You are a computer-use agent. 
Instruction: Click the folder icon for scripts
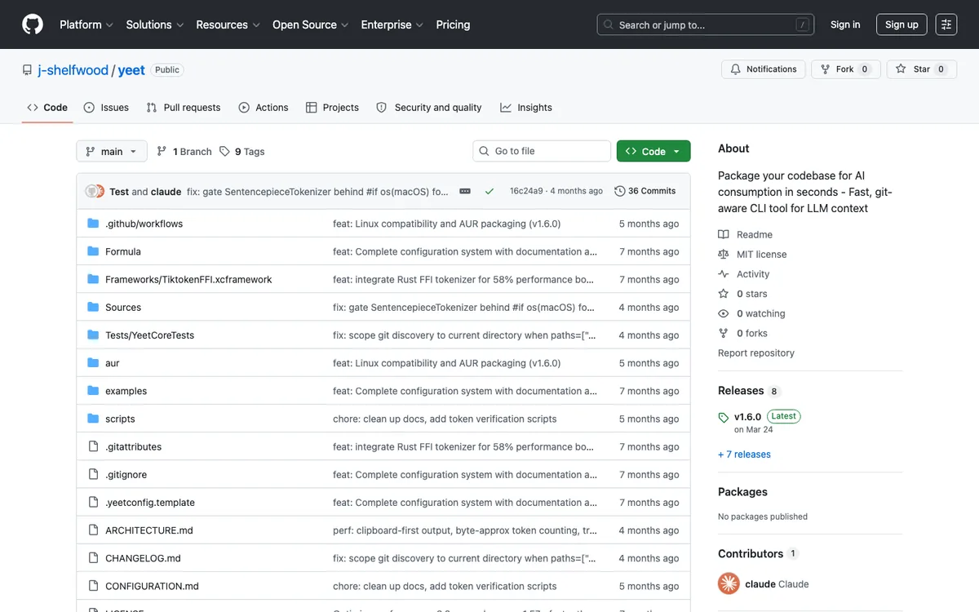click(x=93, y=419)
